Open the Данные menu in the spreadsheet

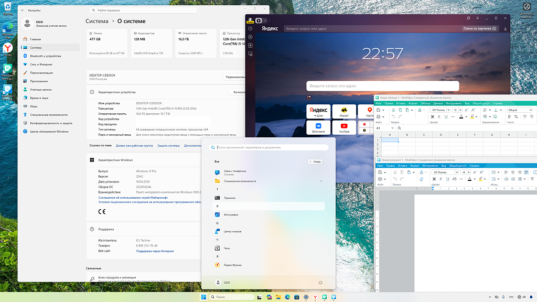(438, 103)
